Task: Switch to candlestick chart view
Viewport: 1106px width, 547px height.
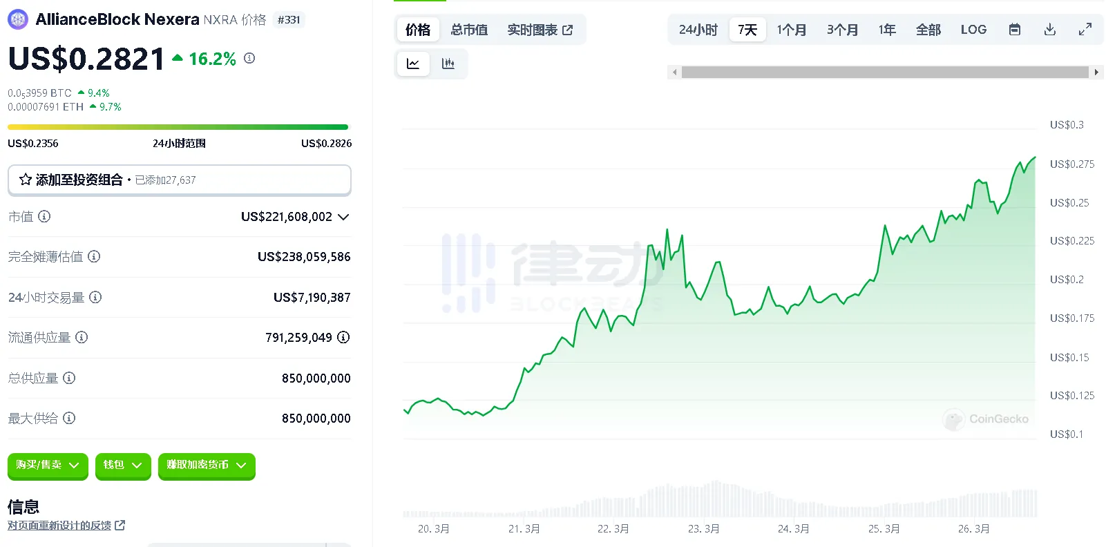Action: tap(448, 64)
